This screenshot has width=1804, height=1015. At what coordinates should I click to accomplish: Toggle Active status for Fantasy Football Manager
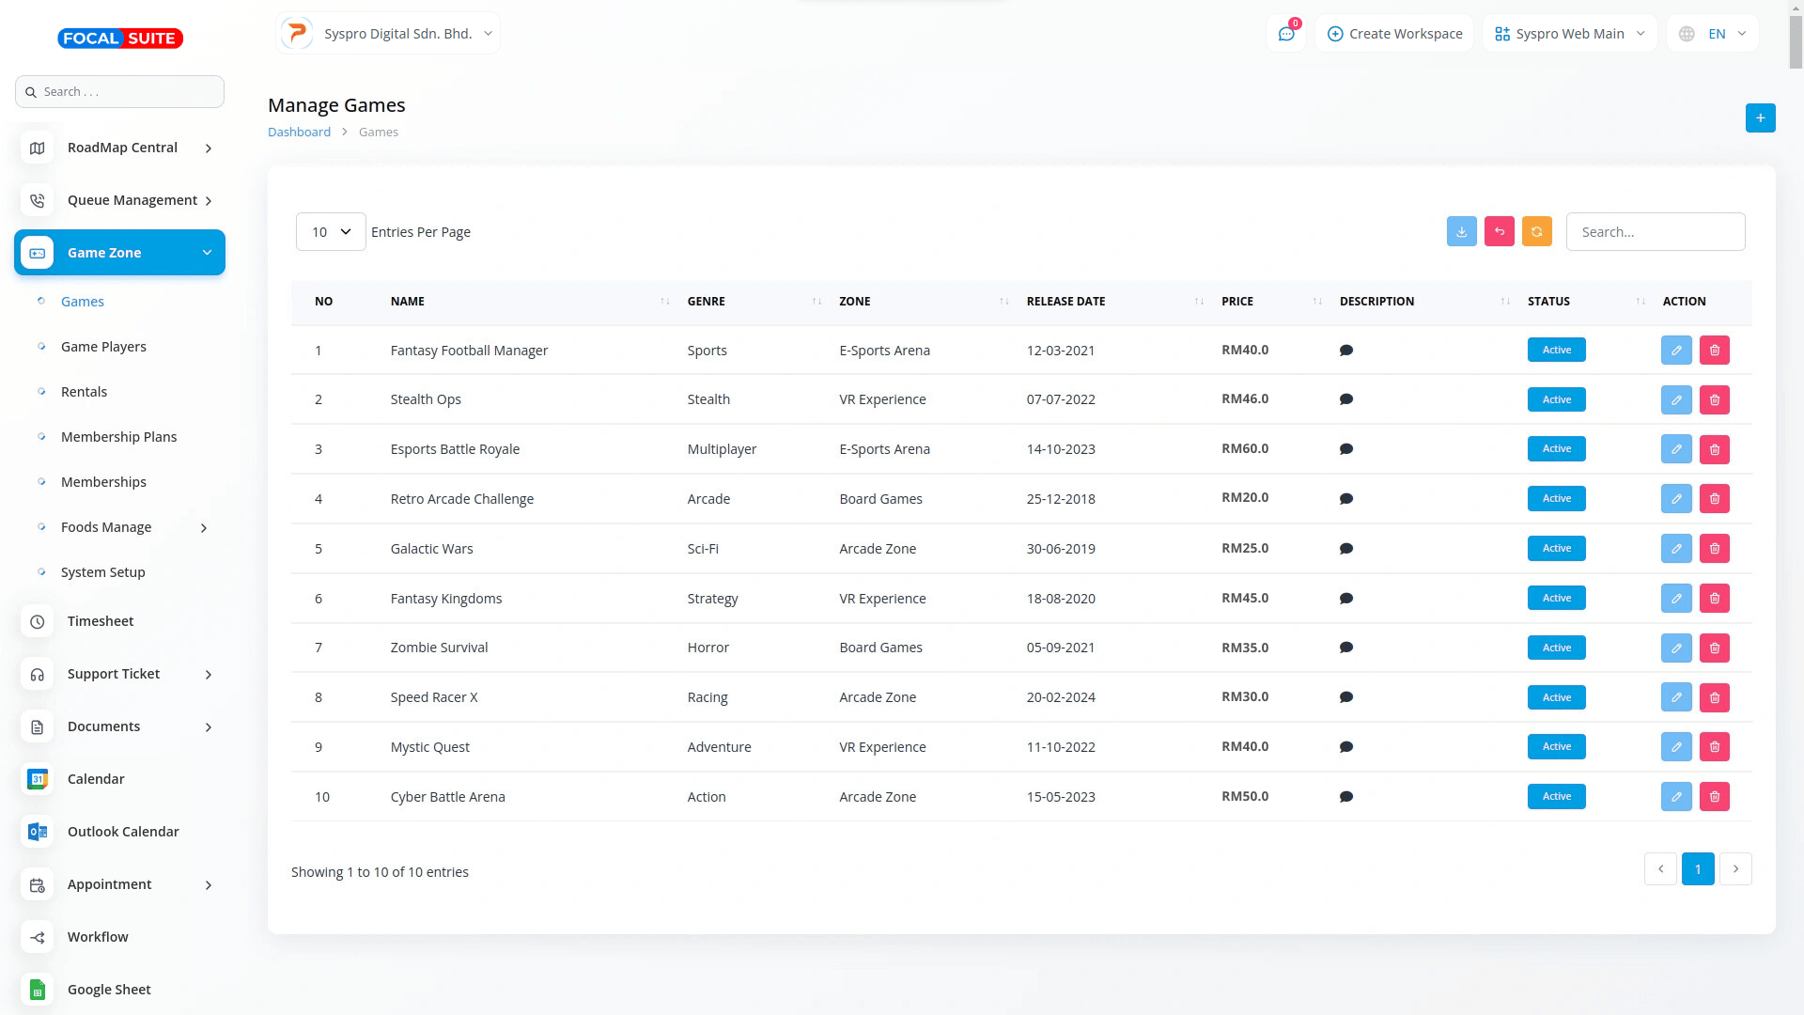[1556, 351]
